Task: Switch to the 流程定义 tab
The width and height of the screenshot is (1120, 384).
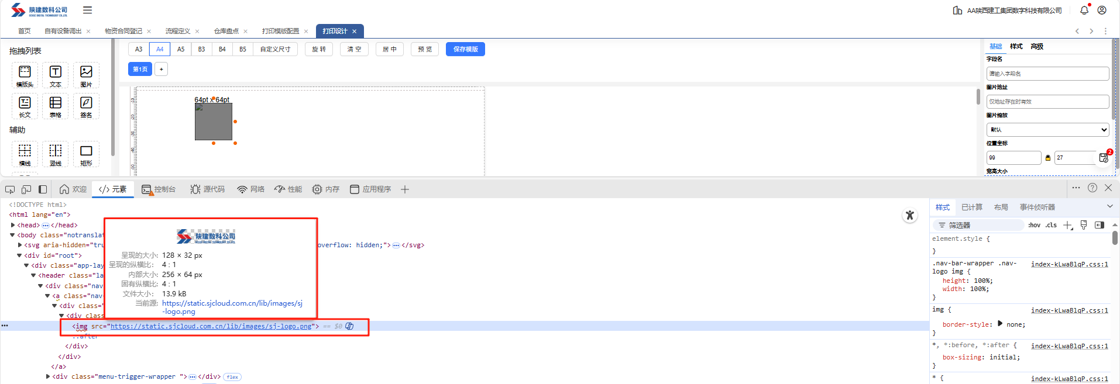Action: click(178, 31)
